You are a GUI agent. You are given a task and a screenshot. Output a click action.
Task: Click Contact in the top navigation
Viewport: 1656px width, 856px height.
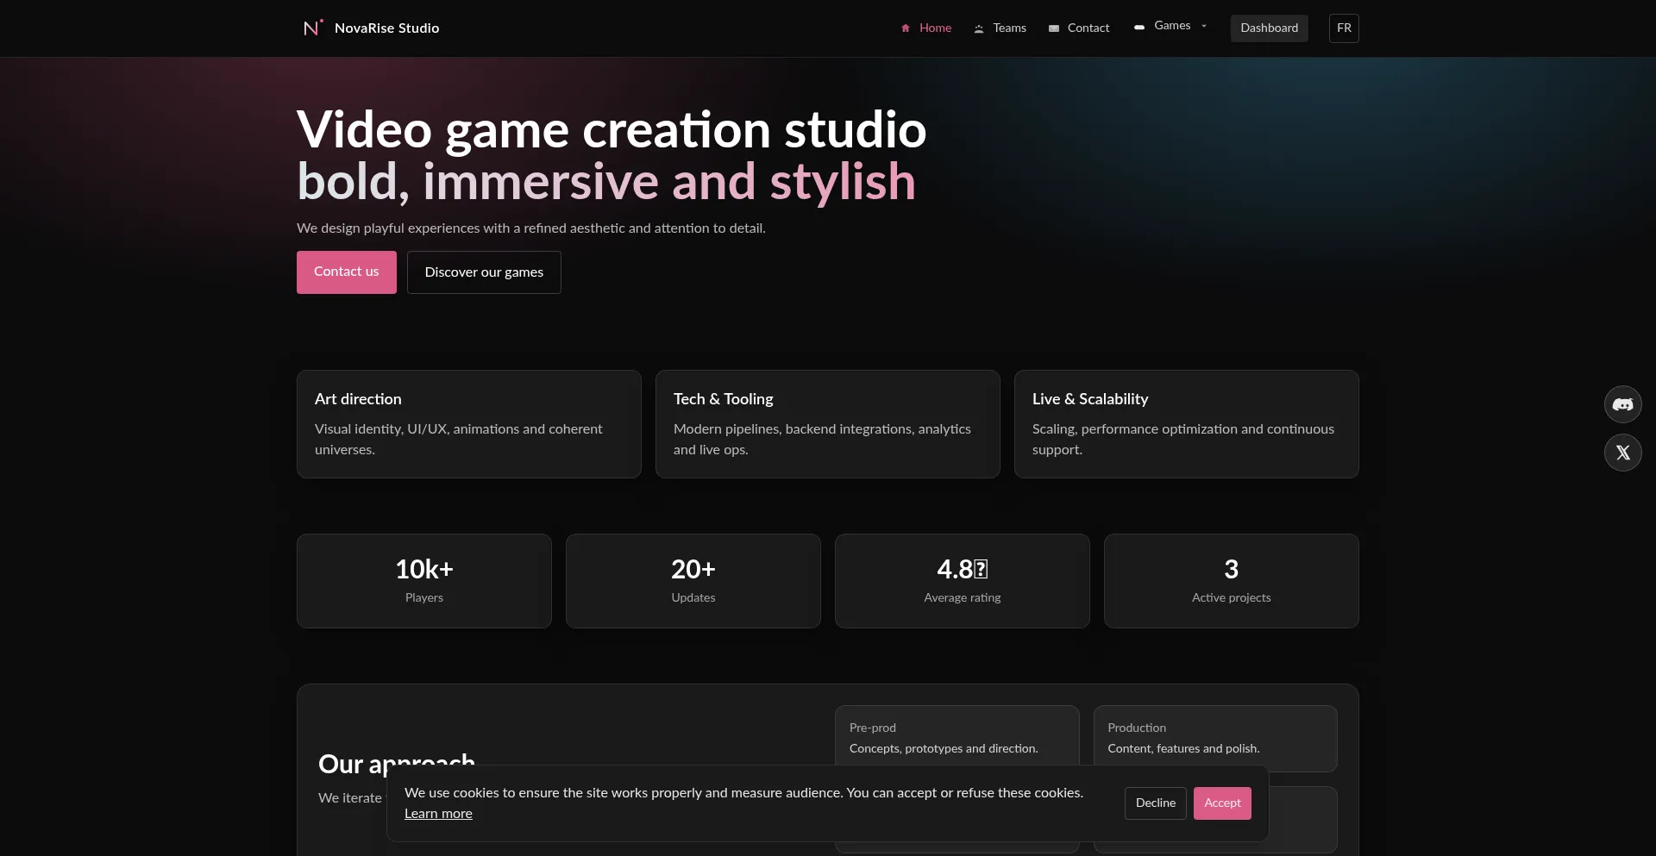point(1088,28)
